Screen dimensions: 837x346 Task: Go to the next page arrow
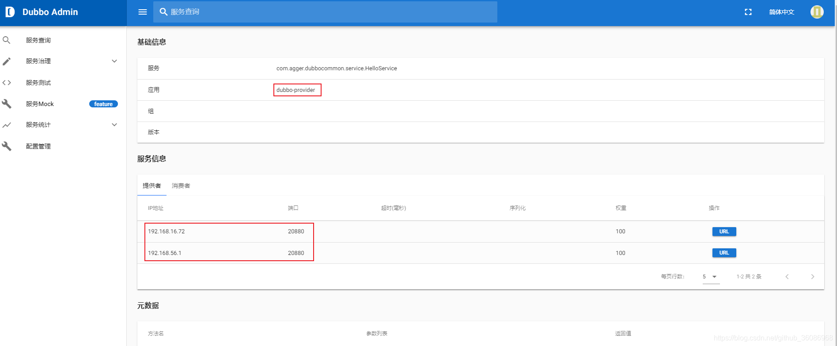(x=813, y=277)
